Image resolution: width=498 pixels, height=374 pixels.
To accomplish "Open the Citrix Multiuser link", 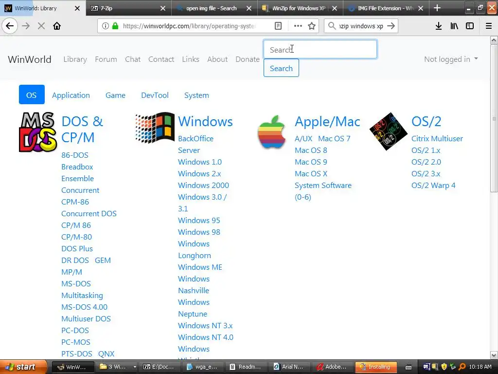I will coord(437,138).
